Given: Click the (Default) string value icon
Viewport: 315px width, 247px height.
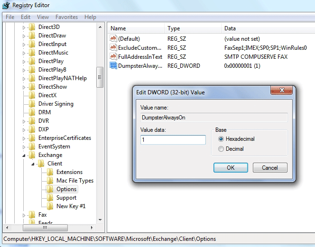Looking at the screenshot, I should tap(113, 39).
